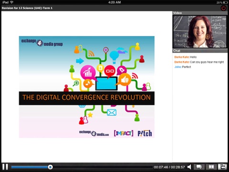Select the Chat panel header
The height and width of the screenshot is (172, 229).
[200, 51]
